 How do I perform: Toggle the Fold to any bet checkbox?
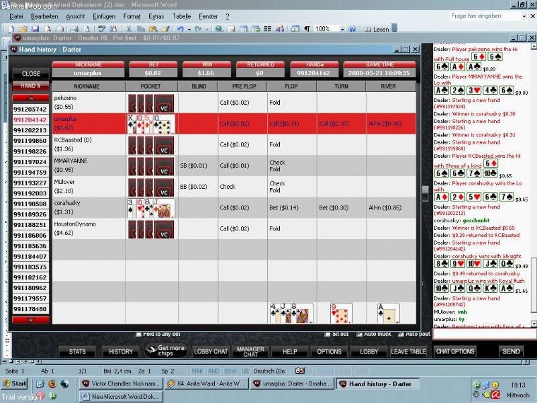point(138,334)
